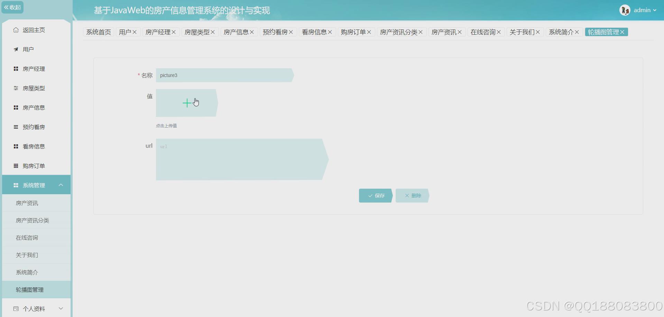
Task: Click the 预约看房 list icon
Action: click(16, 127)
